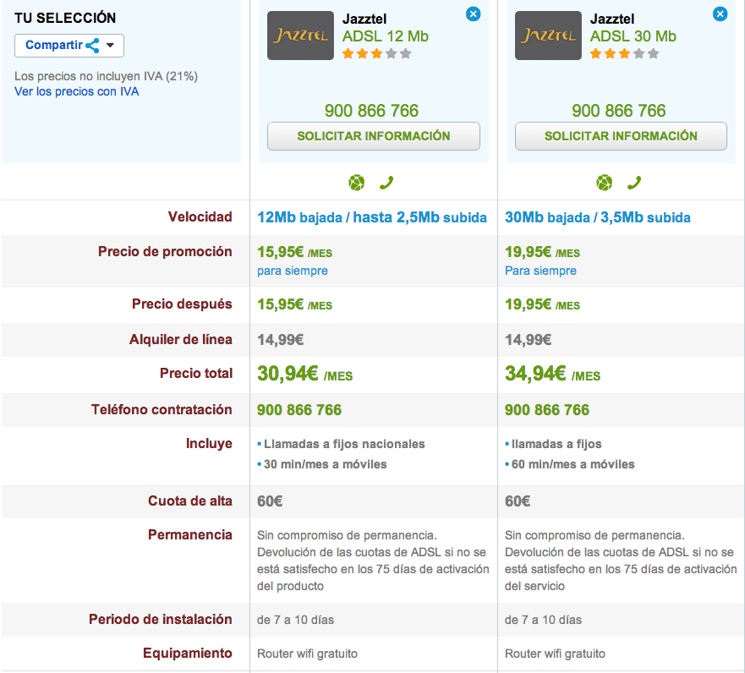745x673 pixels.
Task: Click the capitalized 'Para siempre' promo note
Action: point(540,271)
